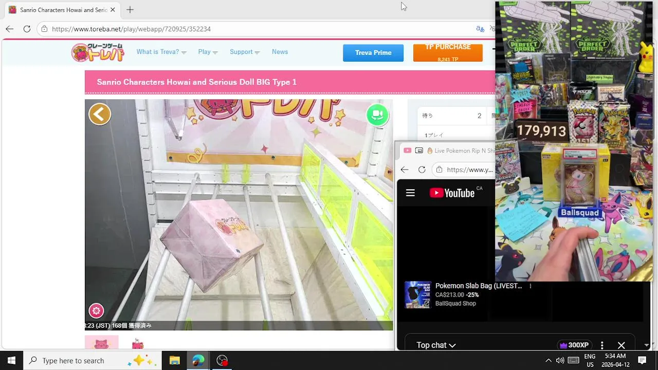Screen dimensions: 658x370
Task: Open the volume control in the system tray
Action: pyautogui.click(x=560, y=360)
